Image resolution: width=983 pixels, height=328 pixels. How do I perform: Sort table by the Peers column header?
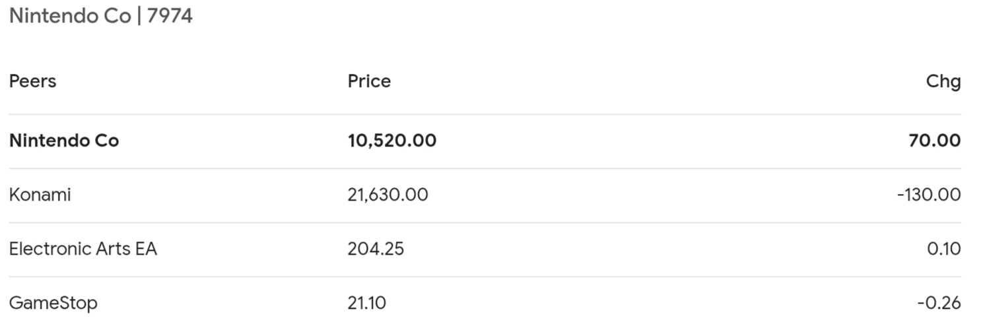pyautogui.click(x=32, y=81)
